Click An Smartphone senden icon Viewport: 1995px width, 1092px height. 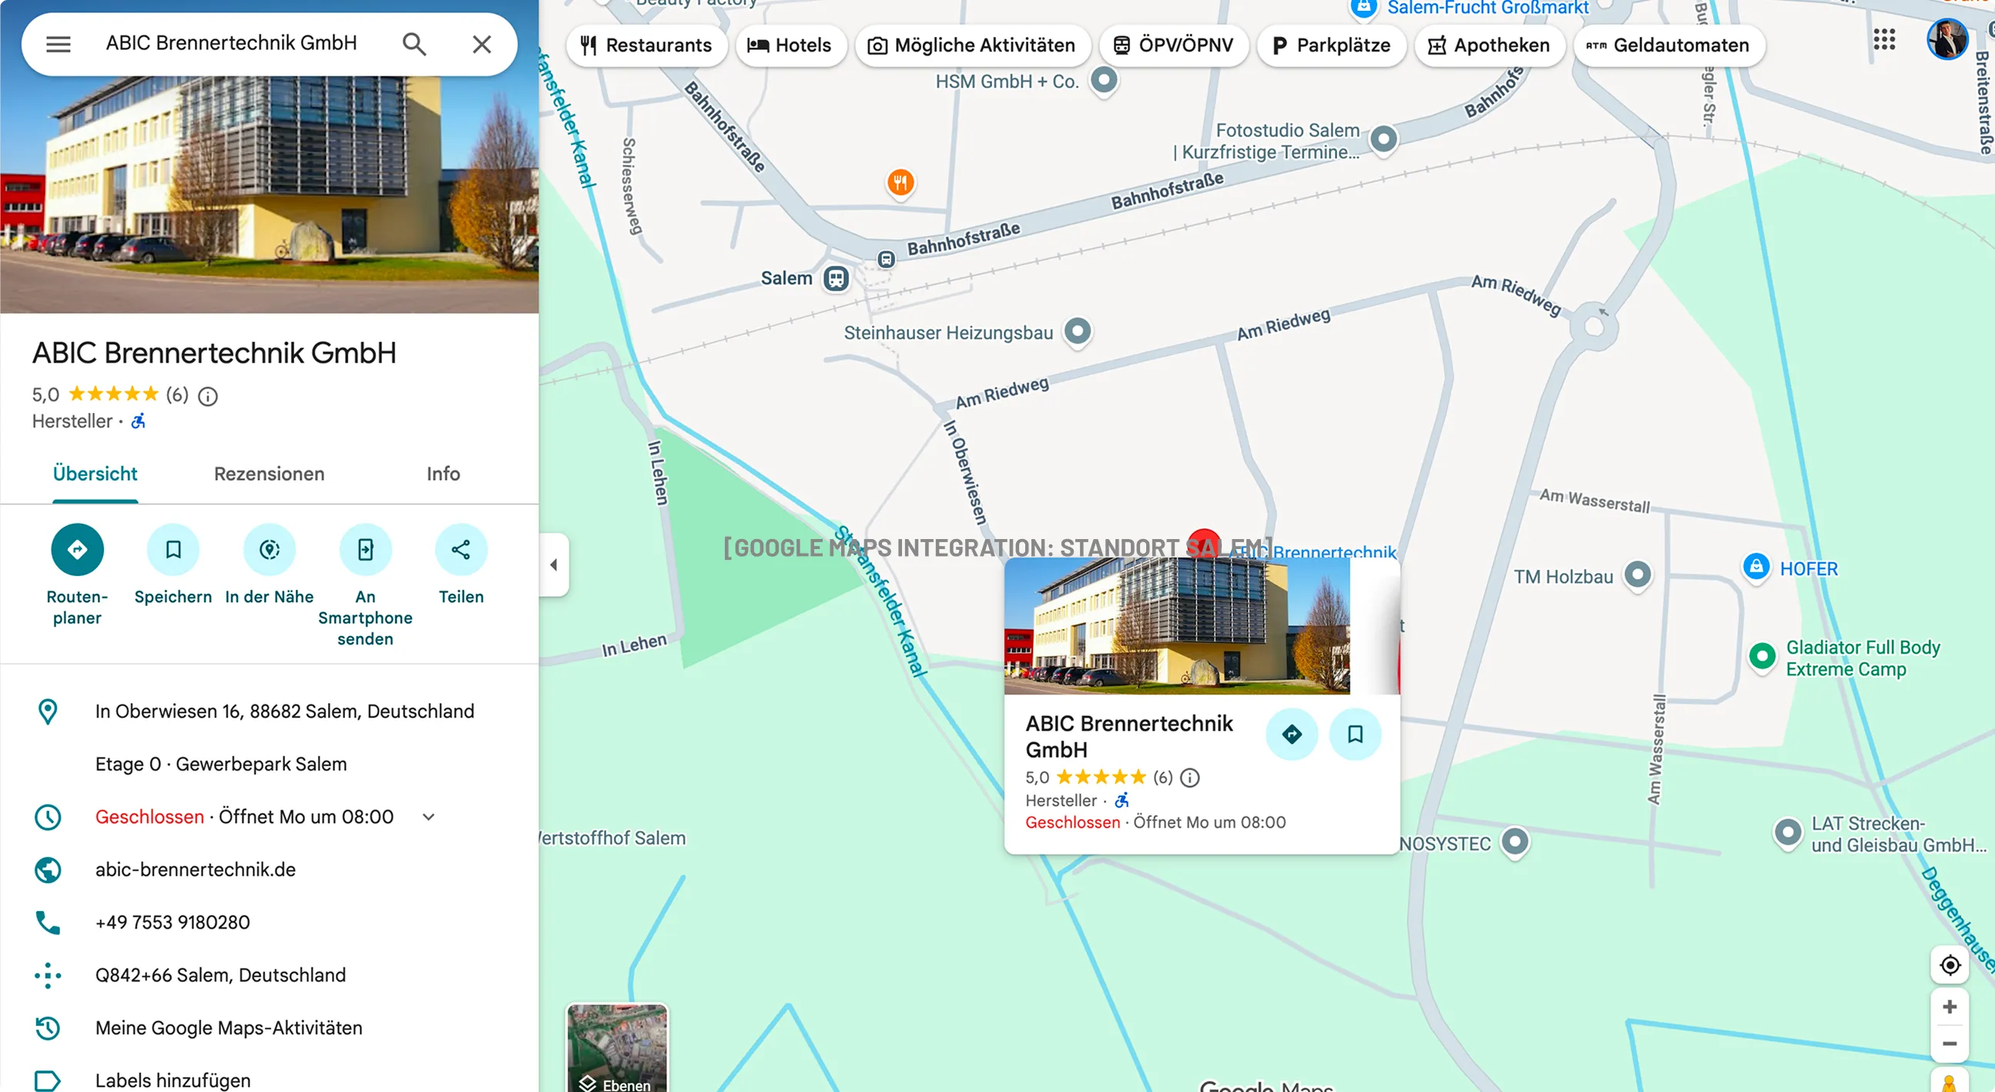click(x=366, y=550)
